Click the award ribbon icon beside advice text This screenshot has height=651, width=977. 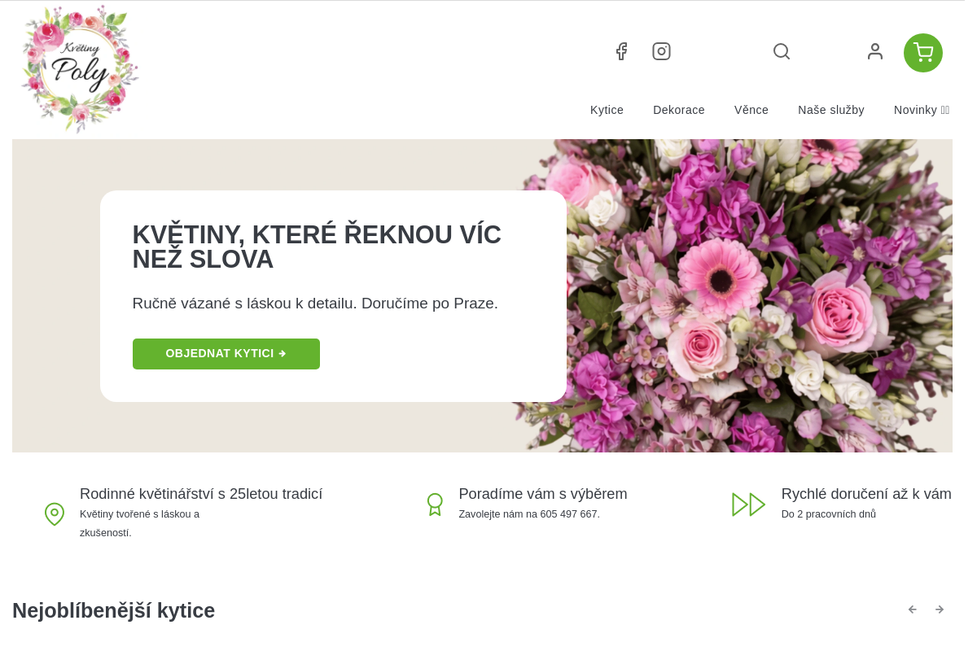(434, 505)
